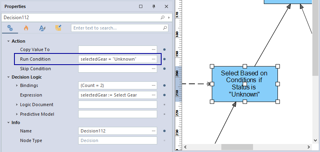The height and width of the screenshot is (152, 320).
Task: Click the Skip Condition input field
Action: [117, 69]
